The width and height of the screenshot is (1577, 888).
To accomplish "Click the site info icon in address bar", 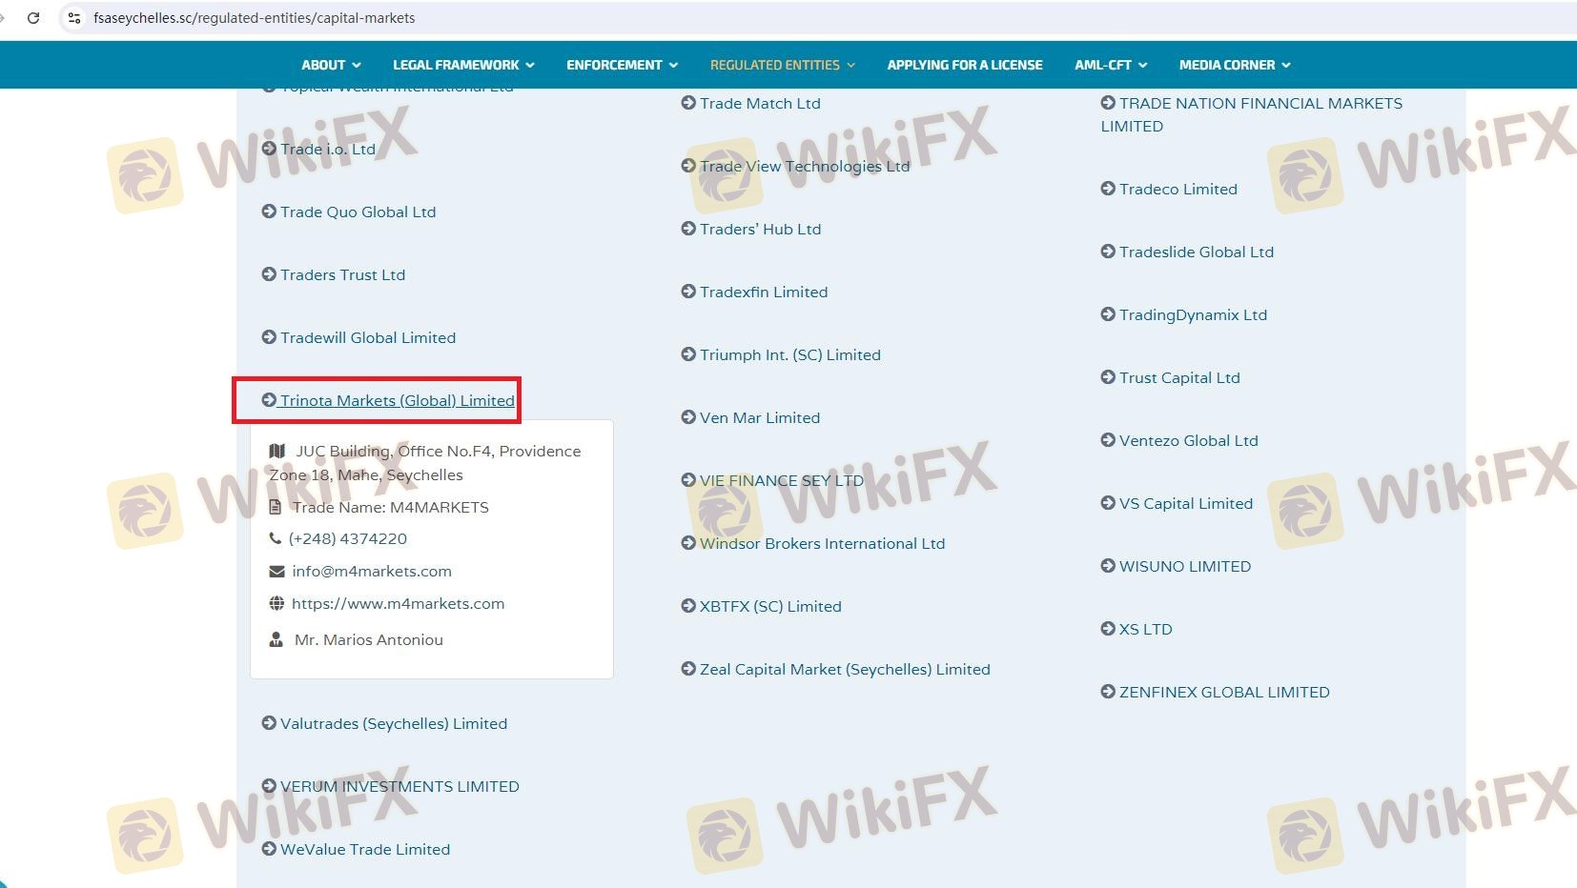I will (73, 18).
